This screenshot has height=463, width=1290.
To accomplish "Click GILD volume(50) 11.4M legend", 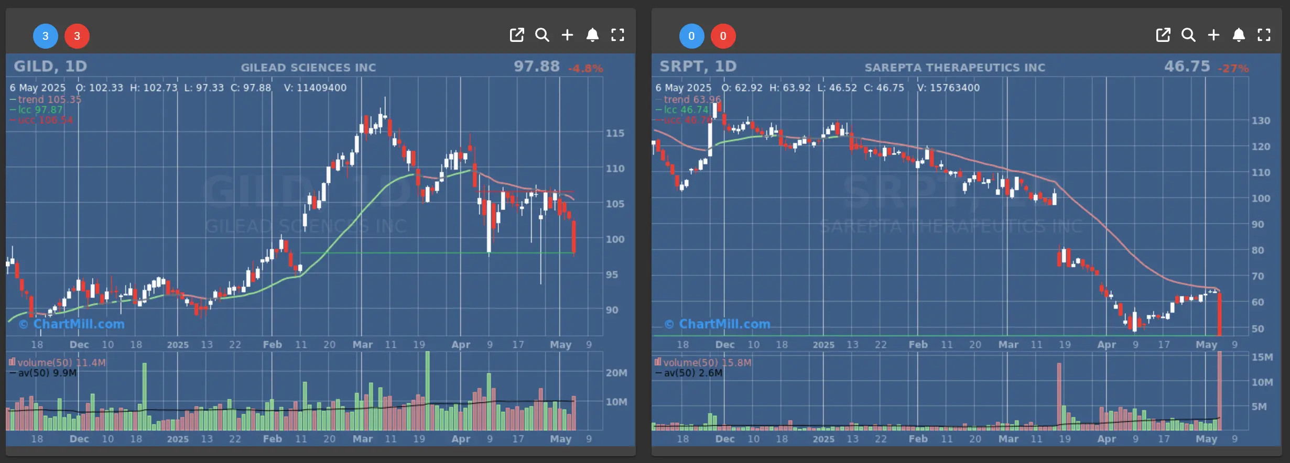I will pos(57,362).
